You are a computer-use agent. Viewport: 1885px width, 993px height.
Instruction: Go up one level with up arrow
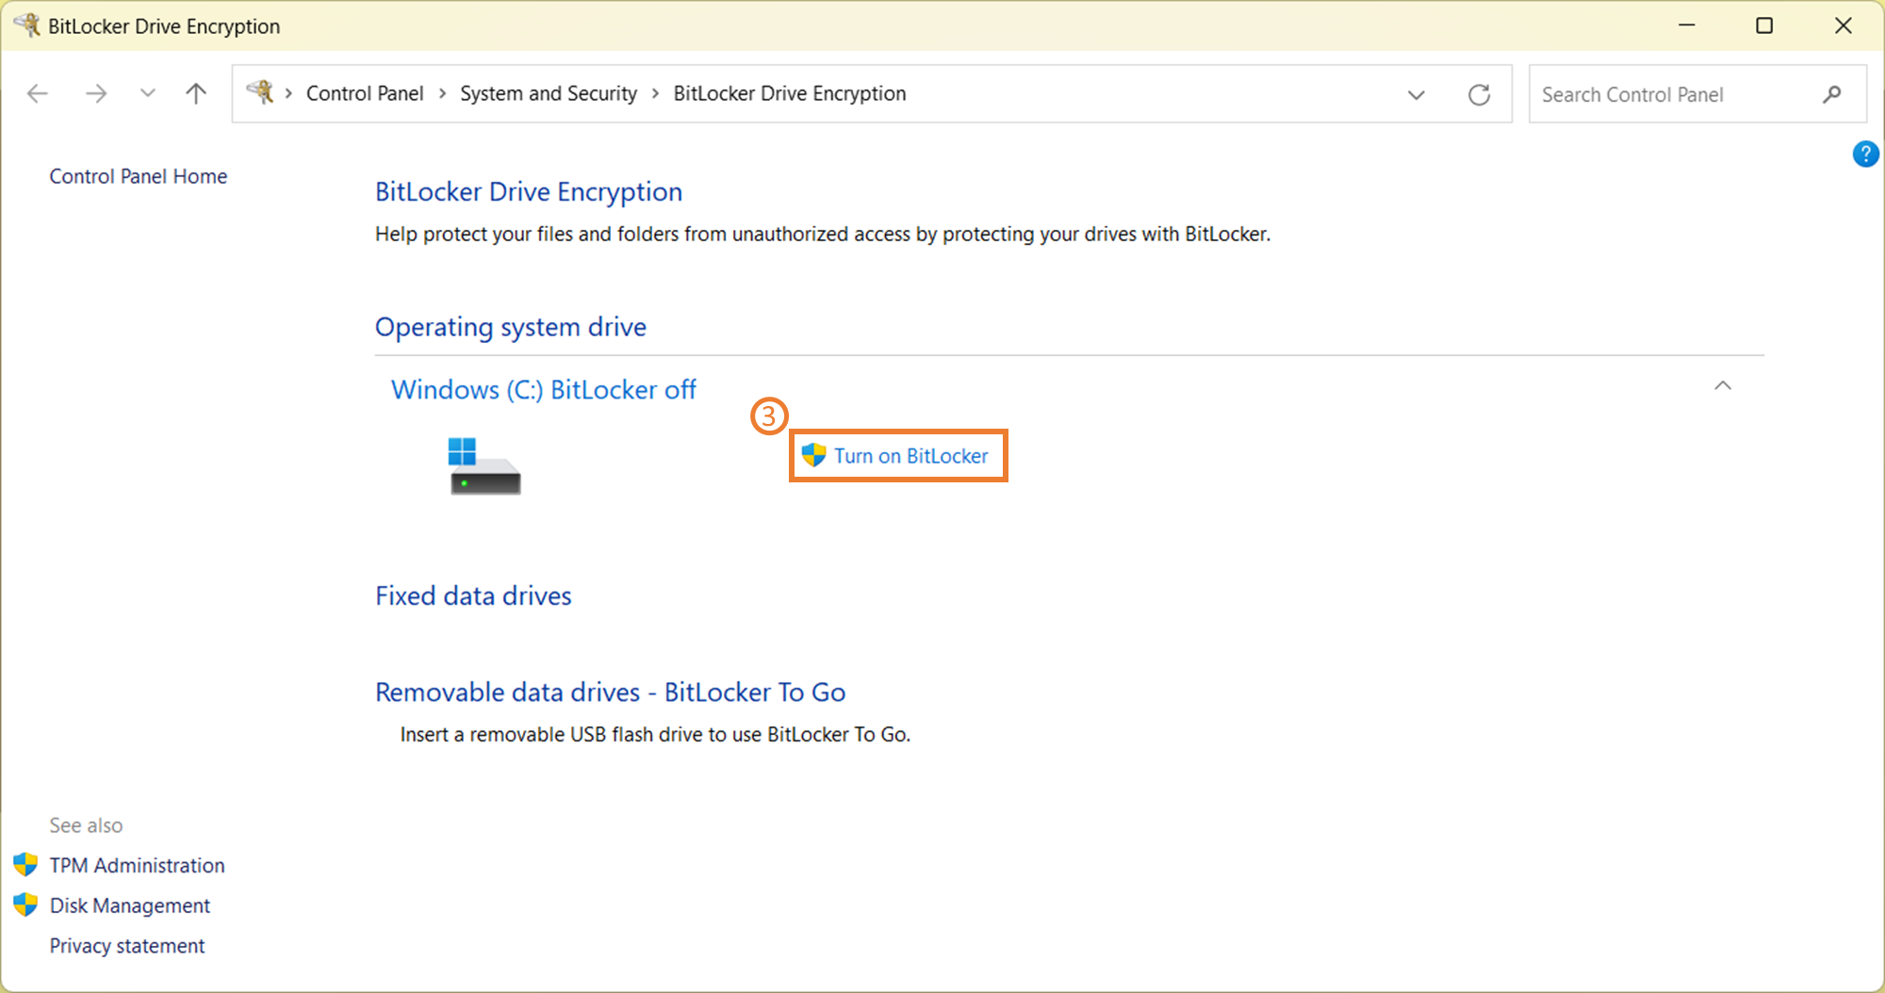point(196,93)
